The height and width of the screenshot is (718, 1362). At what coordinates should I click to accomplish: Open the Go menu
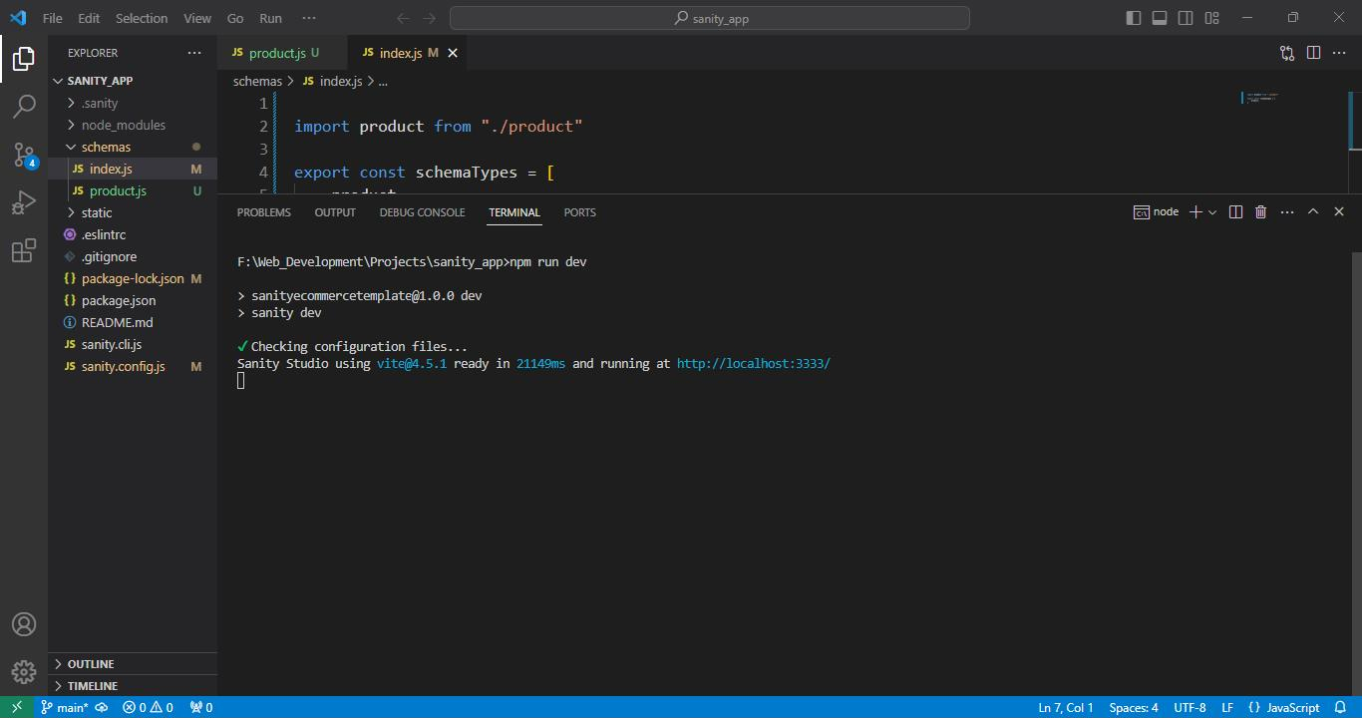235,18
